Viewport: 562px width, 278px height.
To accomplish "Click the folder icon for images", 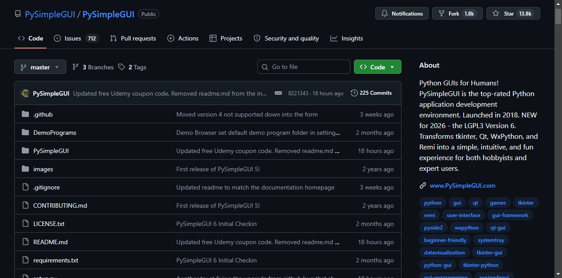I will (x=25, y=169).
